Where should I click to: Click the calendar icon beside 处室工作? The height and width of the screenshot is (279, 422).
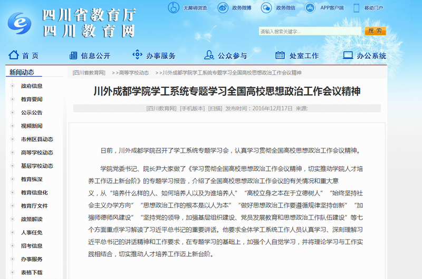pyautogui.click(x=280, y=55)
